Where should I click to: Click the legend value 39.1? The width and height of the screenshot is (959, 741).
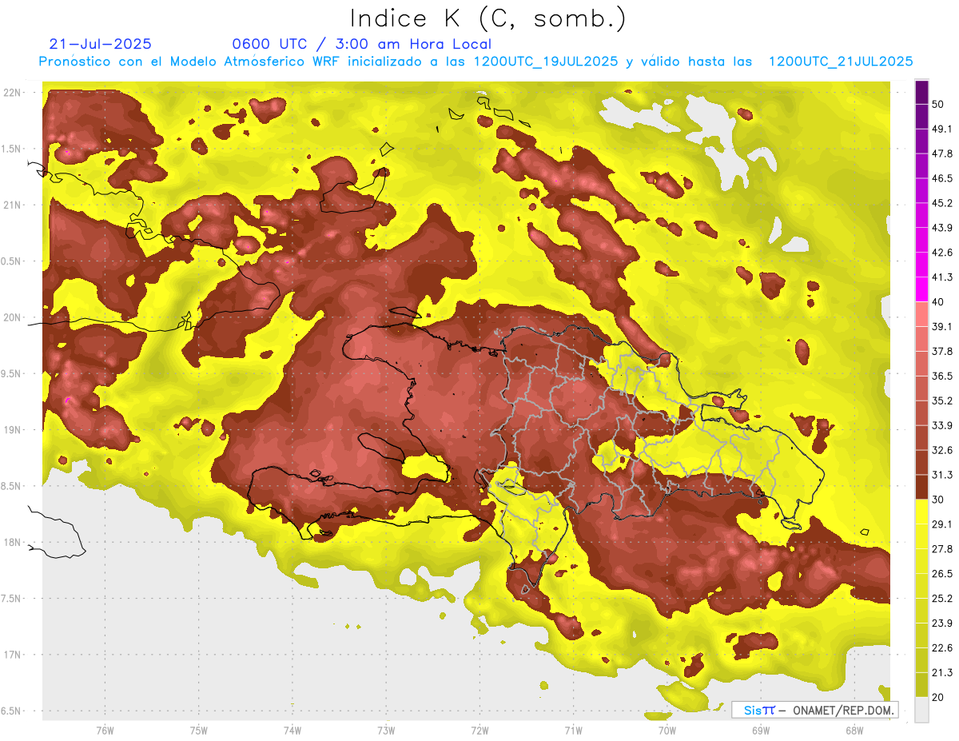[x=943, y=327]
